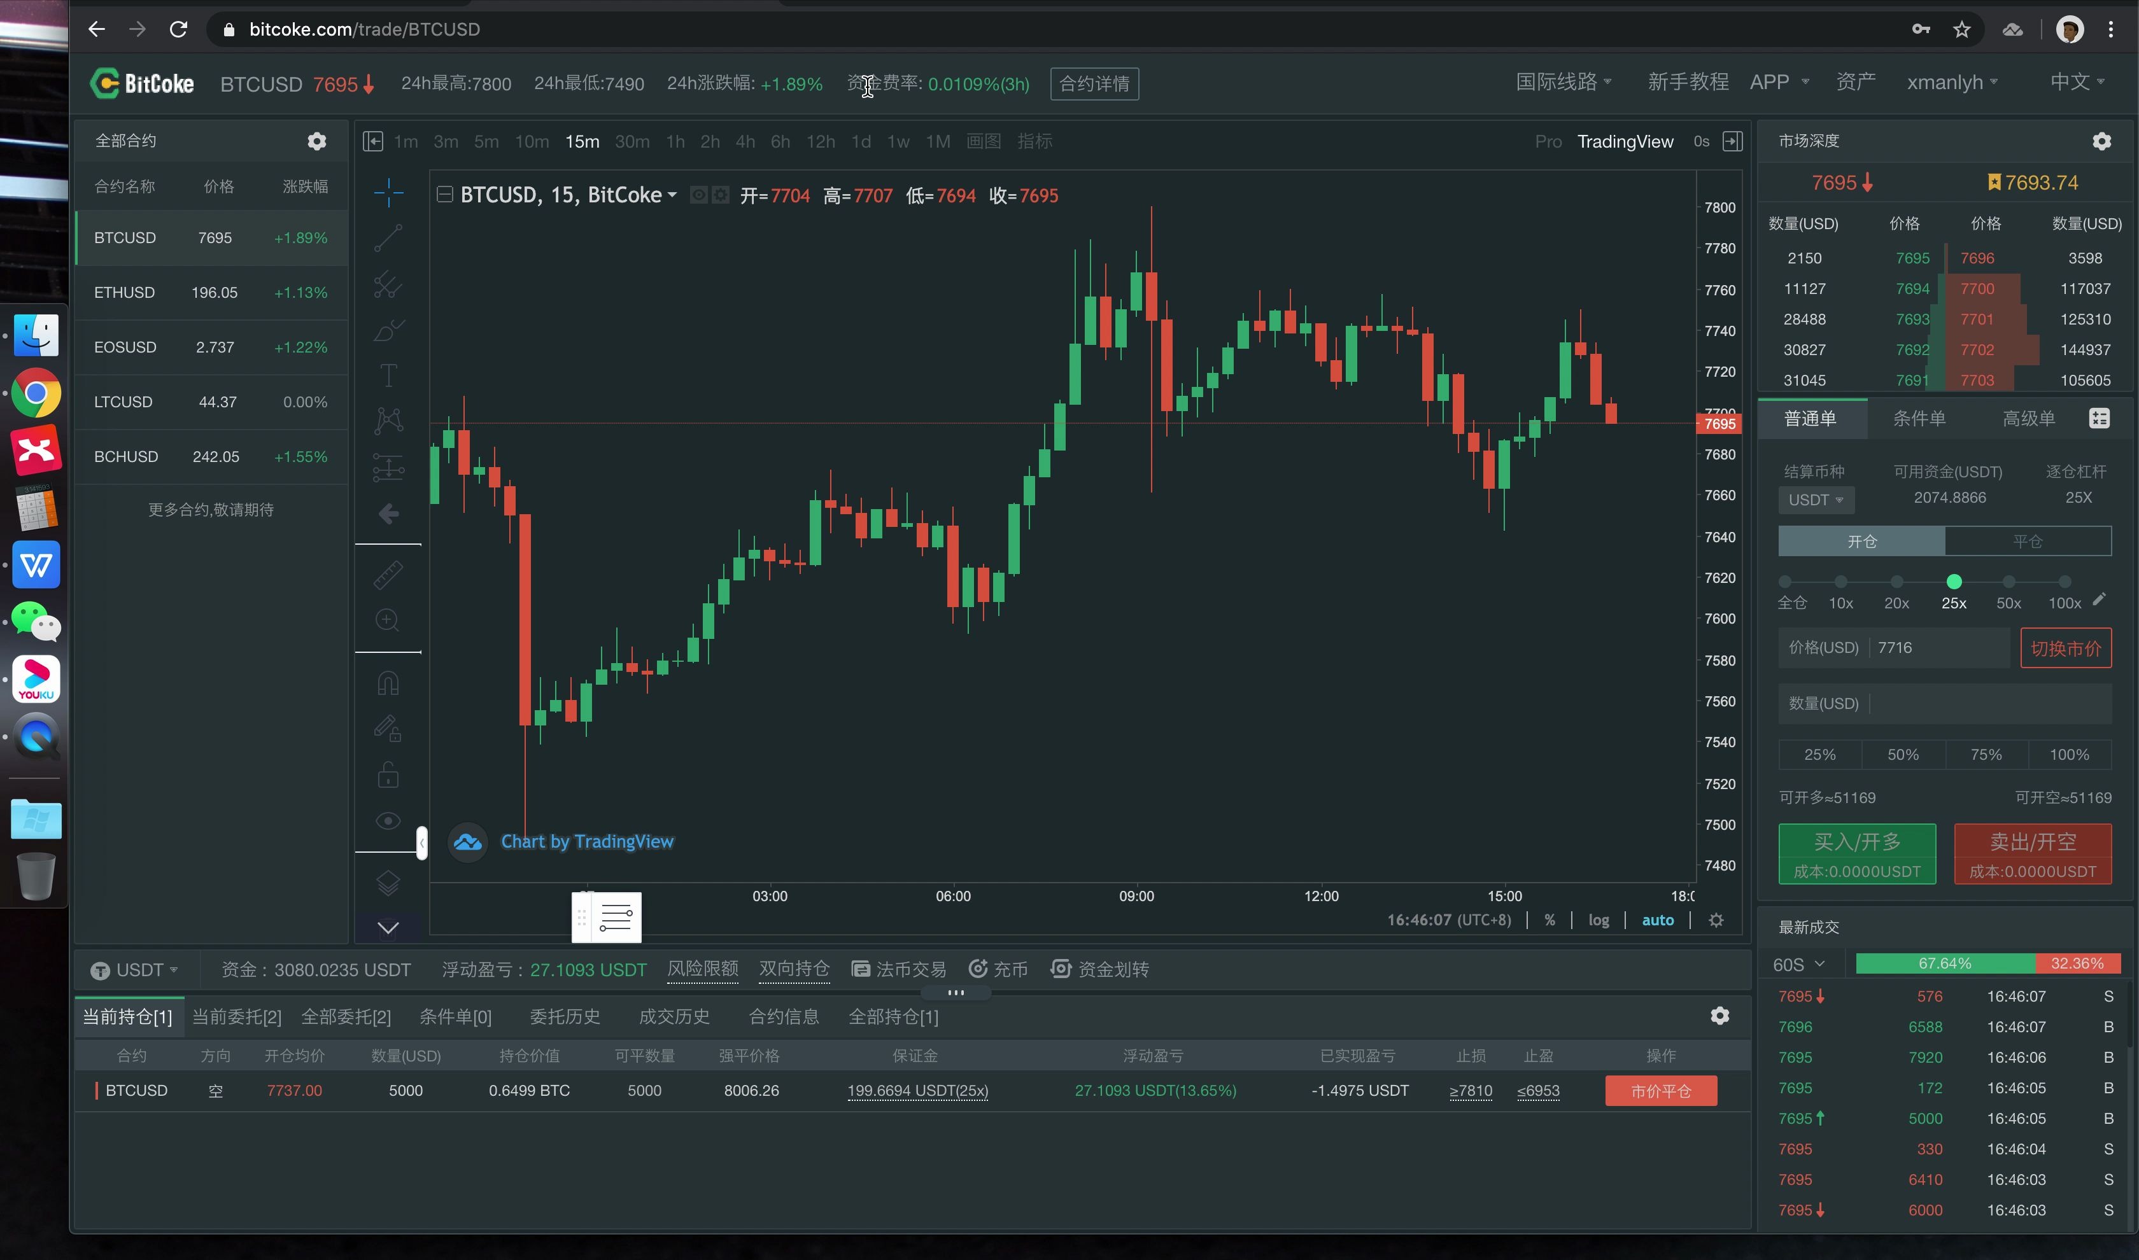This screenshot has width=2139, height=1260.
Task: Open USDT settlement currency dropdown
Action: pos(1816,500)
